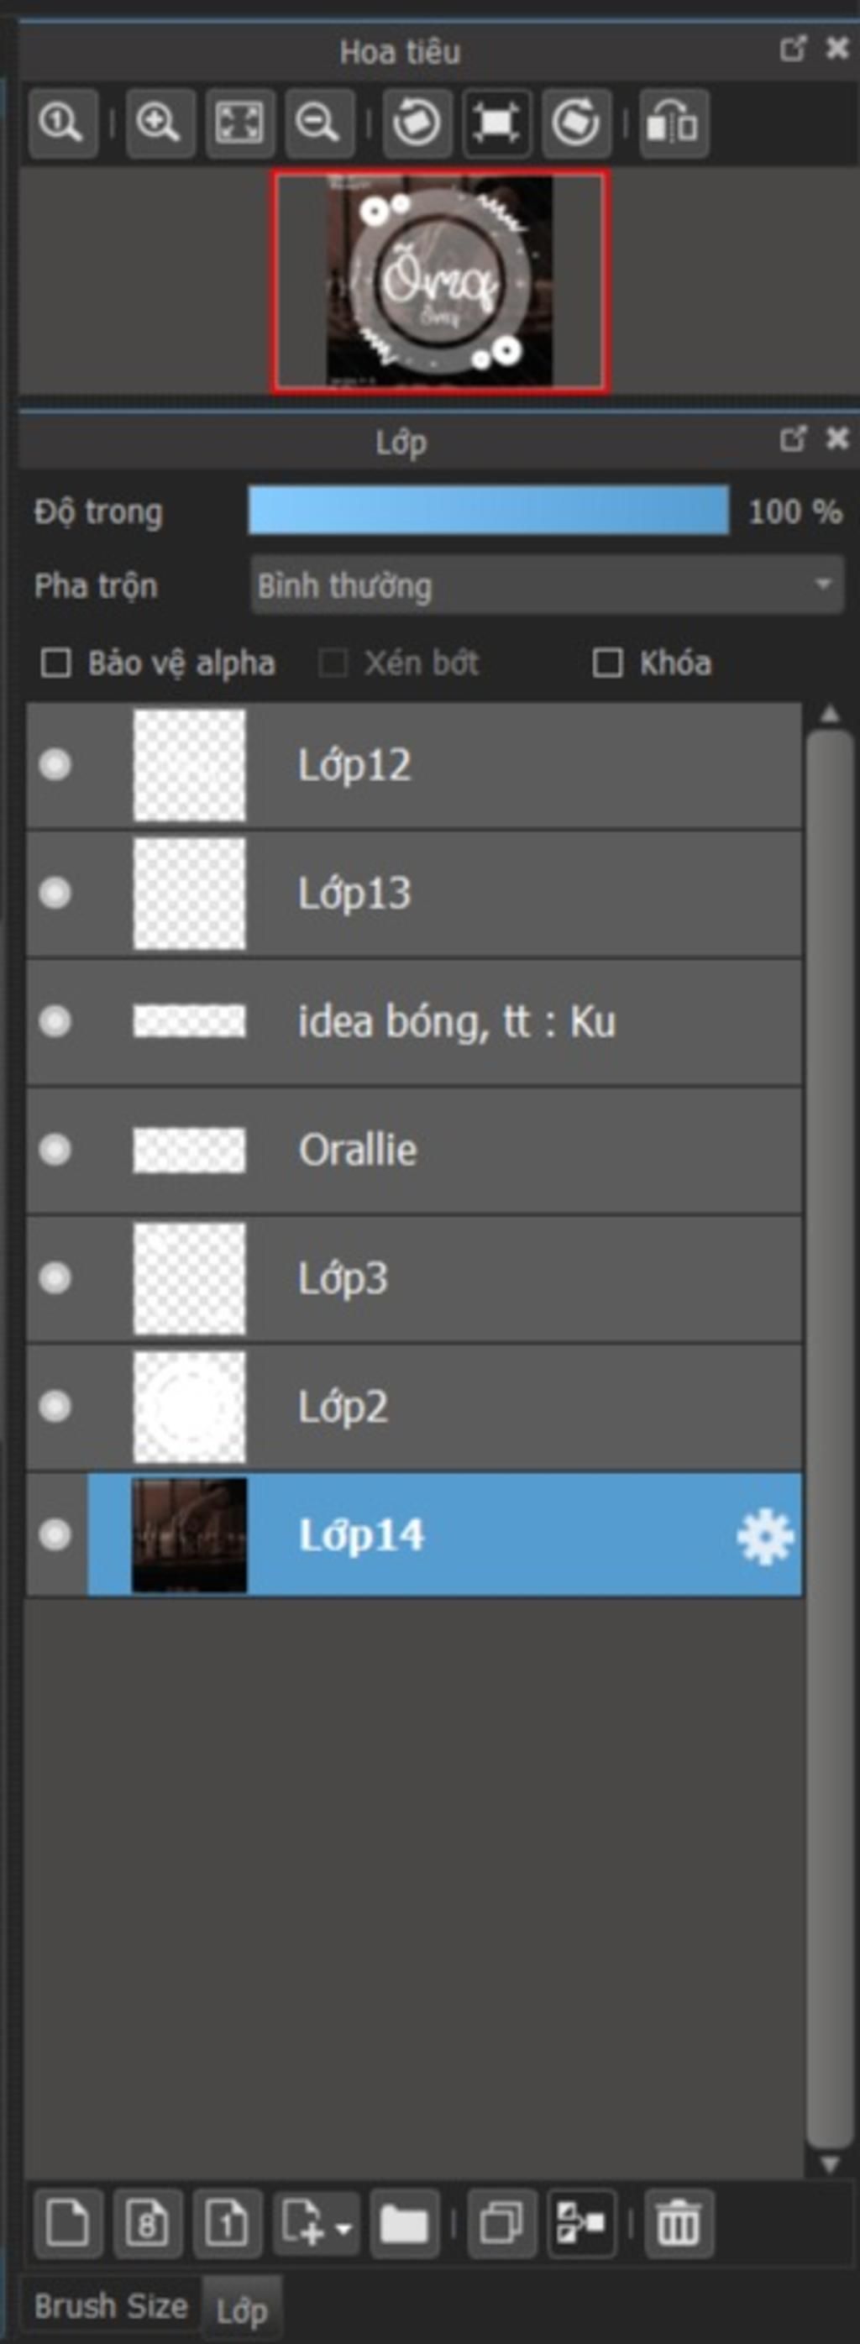This screenshot has width=860, height=2344.
Task: Rotate the canvas right in the navigator
Action: [x=575, y=123]
